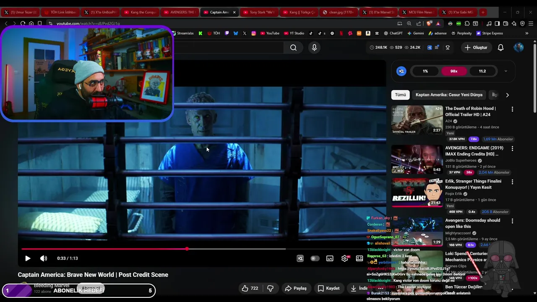
Task: Start voice search with microphone icon
Action: click(x=314, y=48)
